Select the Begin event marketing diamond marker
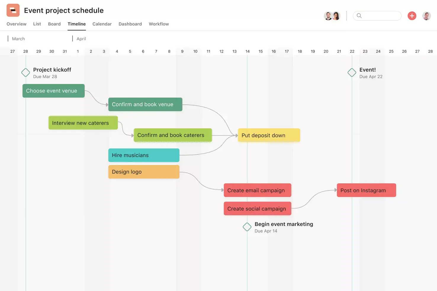 pos(247,227)
